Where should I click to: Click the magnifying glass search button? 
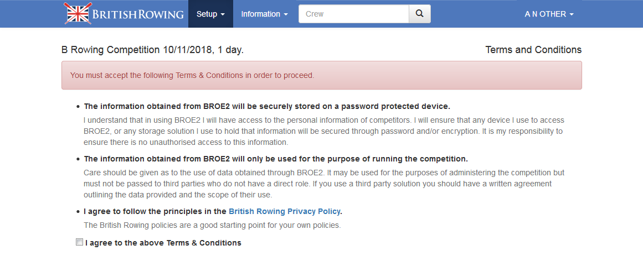point(420,14)
